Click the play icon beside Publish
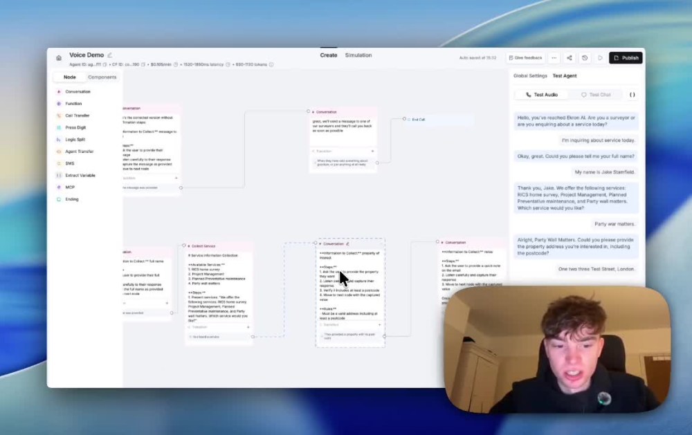The width and height of the screenshot is (692, 435). click(600, 58)
